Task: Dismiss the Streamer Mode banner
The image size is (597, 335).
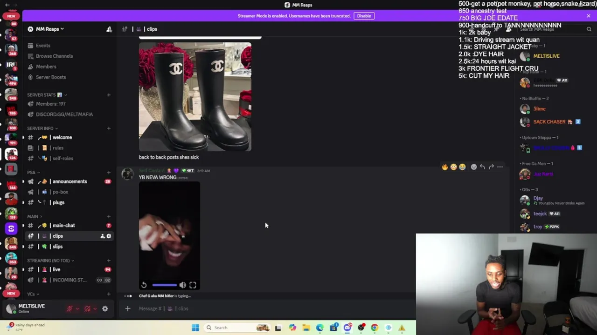Action: click(x=589, y=16)
